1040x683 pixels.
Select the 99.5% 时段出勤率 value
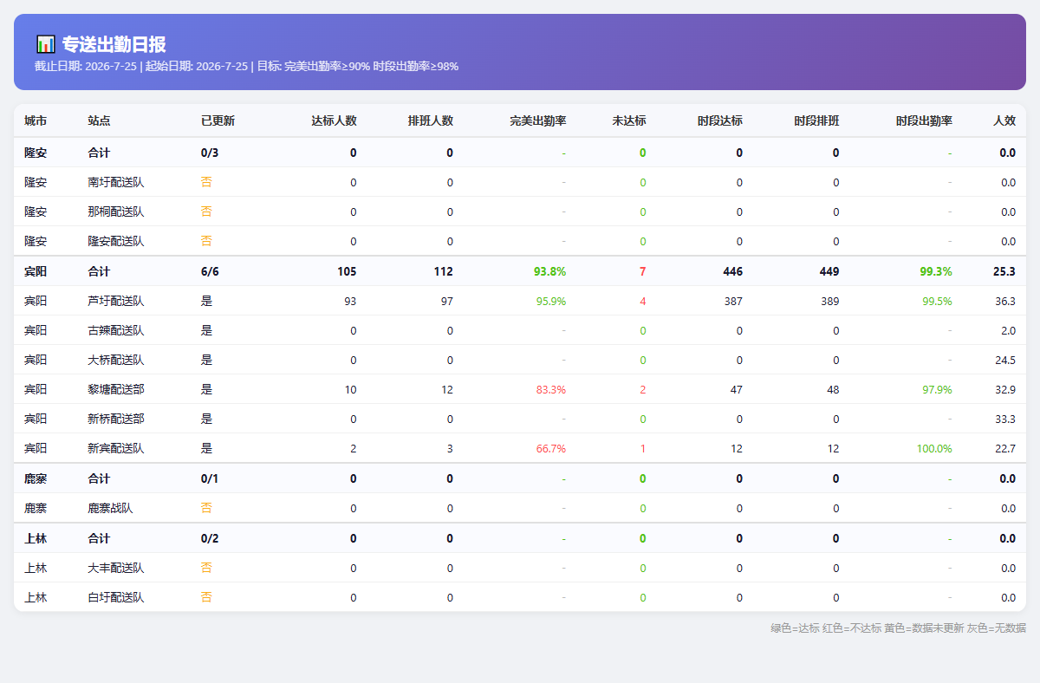pos(937,301)
